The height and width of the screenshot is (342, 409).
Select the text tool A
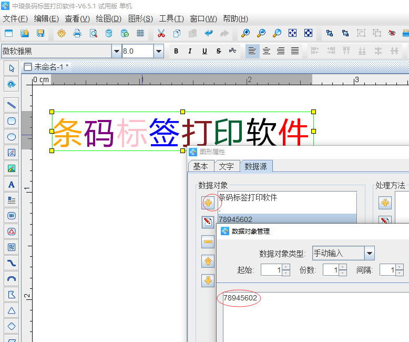[x=12, y=184]
